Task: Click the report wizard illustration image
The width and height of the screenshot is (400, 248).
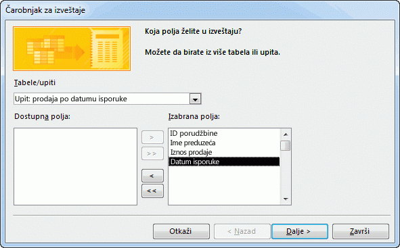Action: click(x=72, y=49)
